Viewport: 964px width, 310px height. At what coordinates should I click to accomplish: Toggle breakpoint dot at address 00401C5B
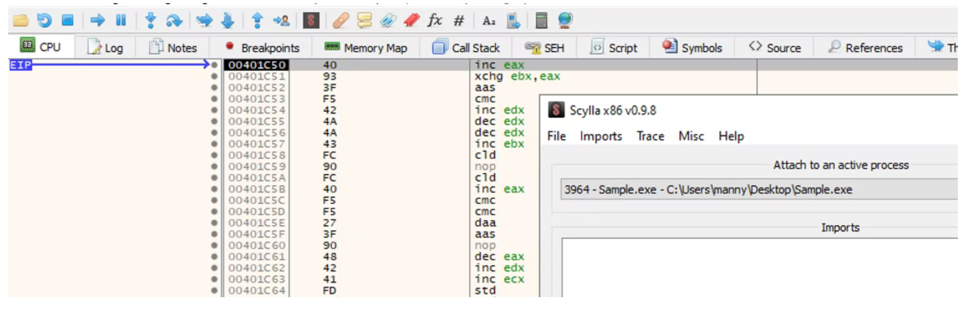(x=214, y=189)
